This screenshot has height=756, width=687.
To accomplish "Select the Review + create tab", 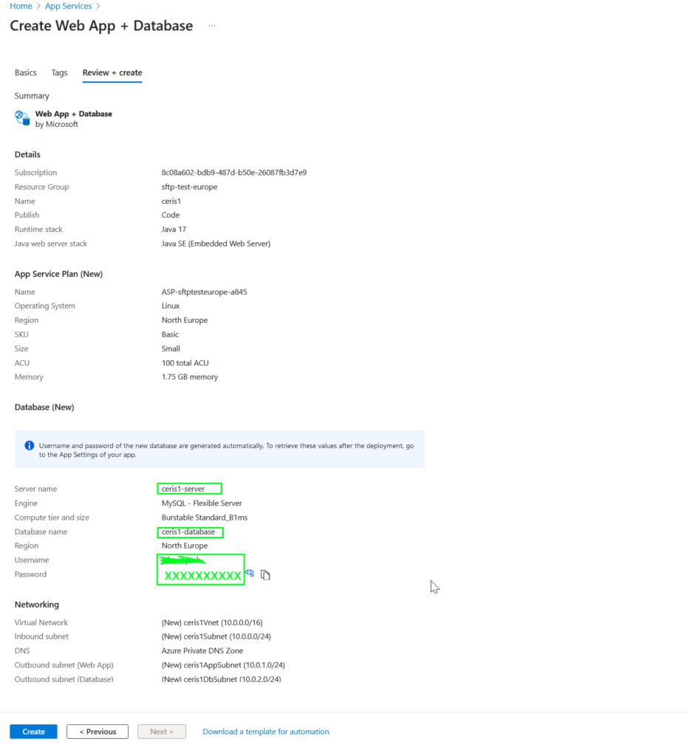I will pos(112,73).
